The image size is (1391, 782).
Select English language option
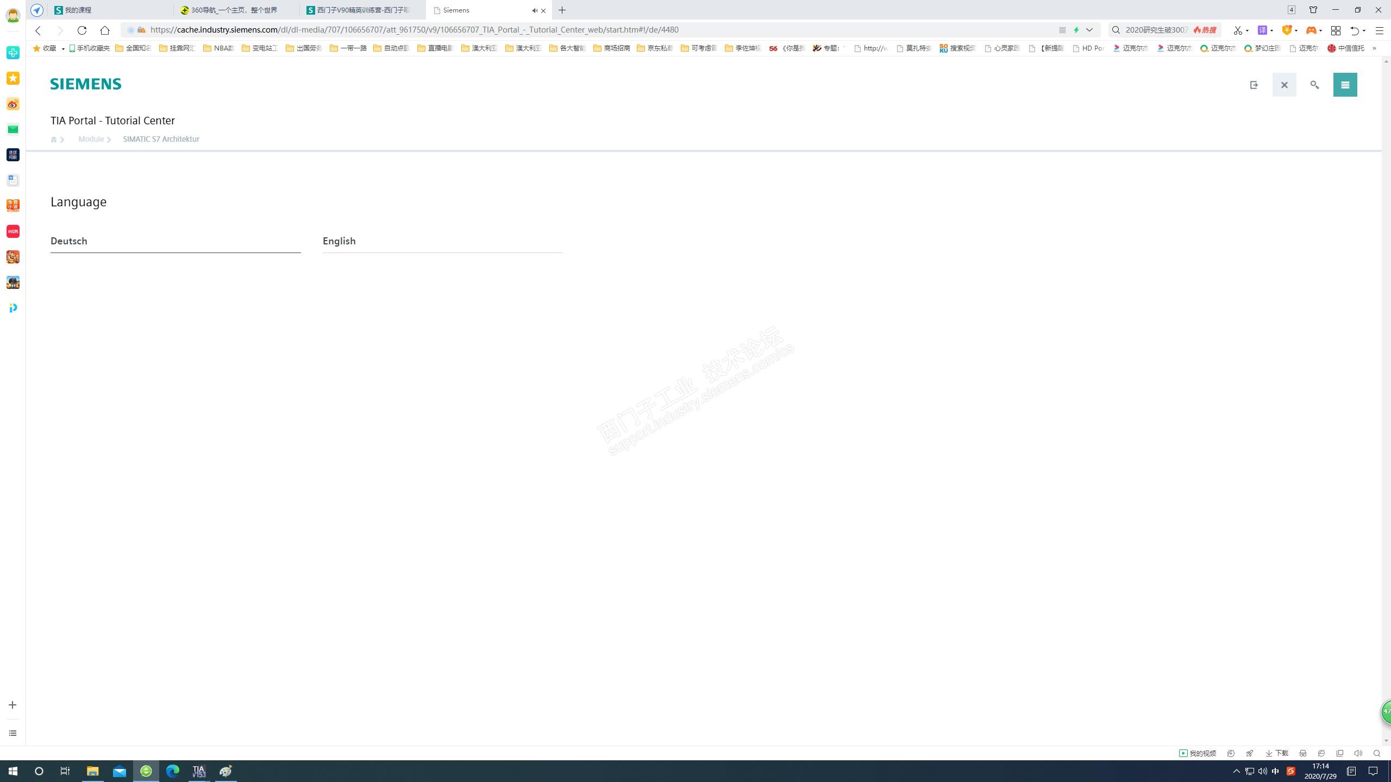339,241
